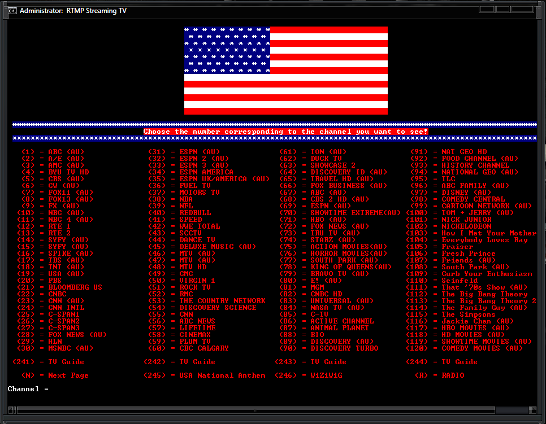This screenshot has height=424, width=546.
Task: Choose the (66) FOX BUSINESS (AU) entry
Action: 333,186
